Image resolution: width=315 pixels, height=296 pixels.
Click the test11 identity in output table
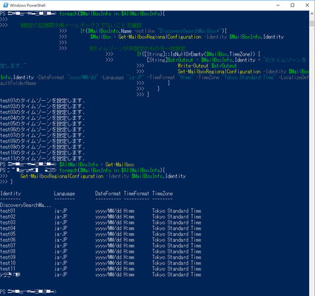point(8,268)
